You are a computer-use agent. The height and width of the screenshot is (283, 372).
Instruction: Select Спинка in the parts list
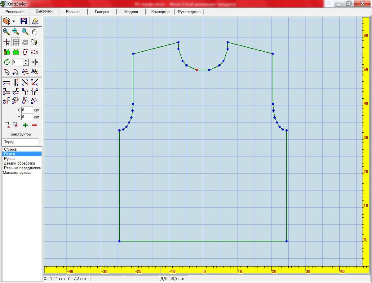tap(22, 149)
